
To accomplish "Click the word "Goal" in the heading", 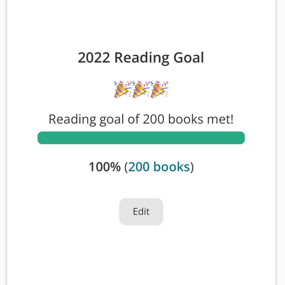I will pos(188,58).
